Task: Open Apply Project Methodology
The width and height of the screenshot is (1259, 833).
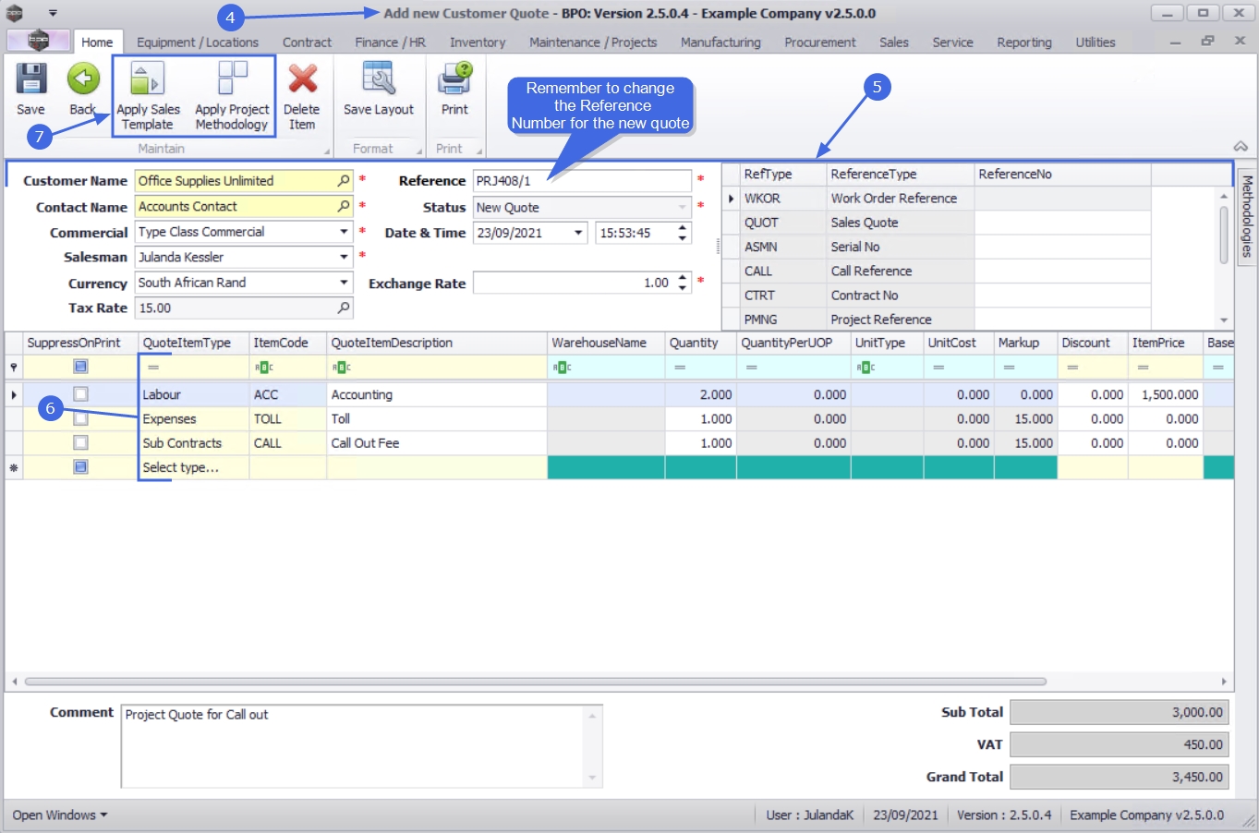Action: 232,80
